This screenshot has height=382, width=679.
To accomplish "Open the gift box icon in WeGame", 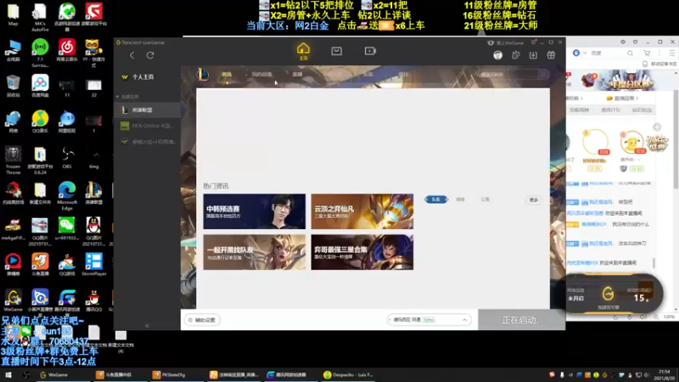I will [x=551, y=55].
